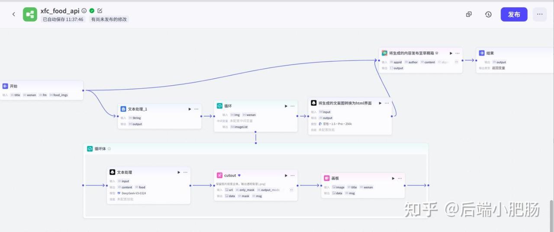Open the header three-dot more menu

(539, 14)
